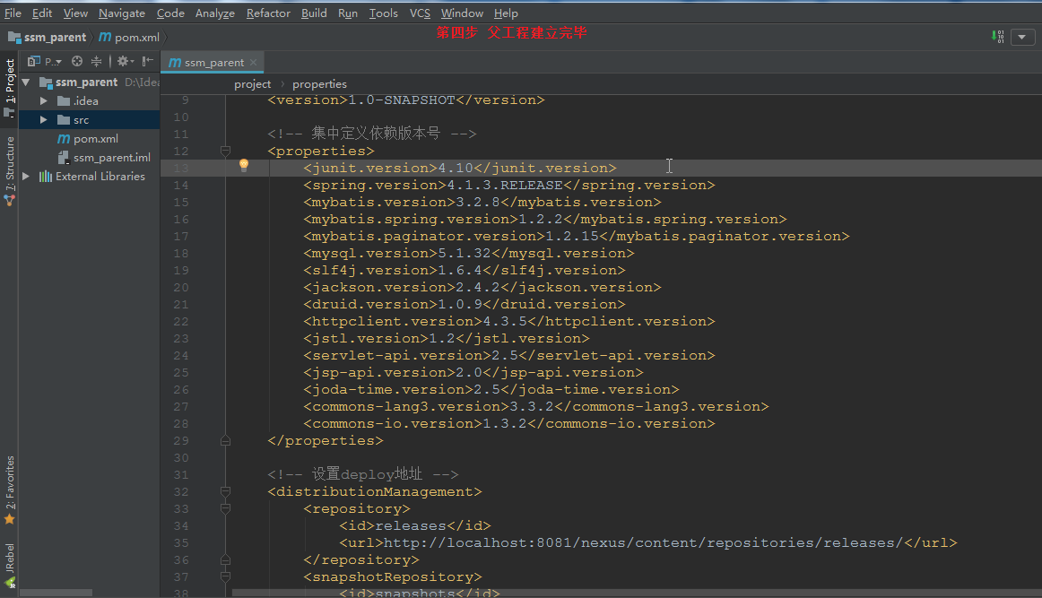Click the project panel horizontal scrollbar
This screenshot has height=598, width=1042.
point(56,592)
